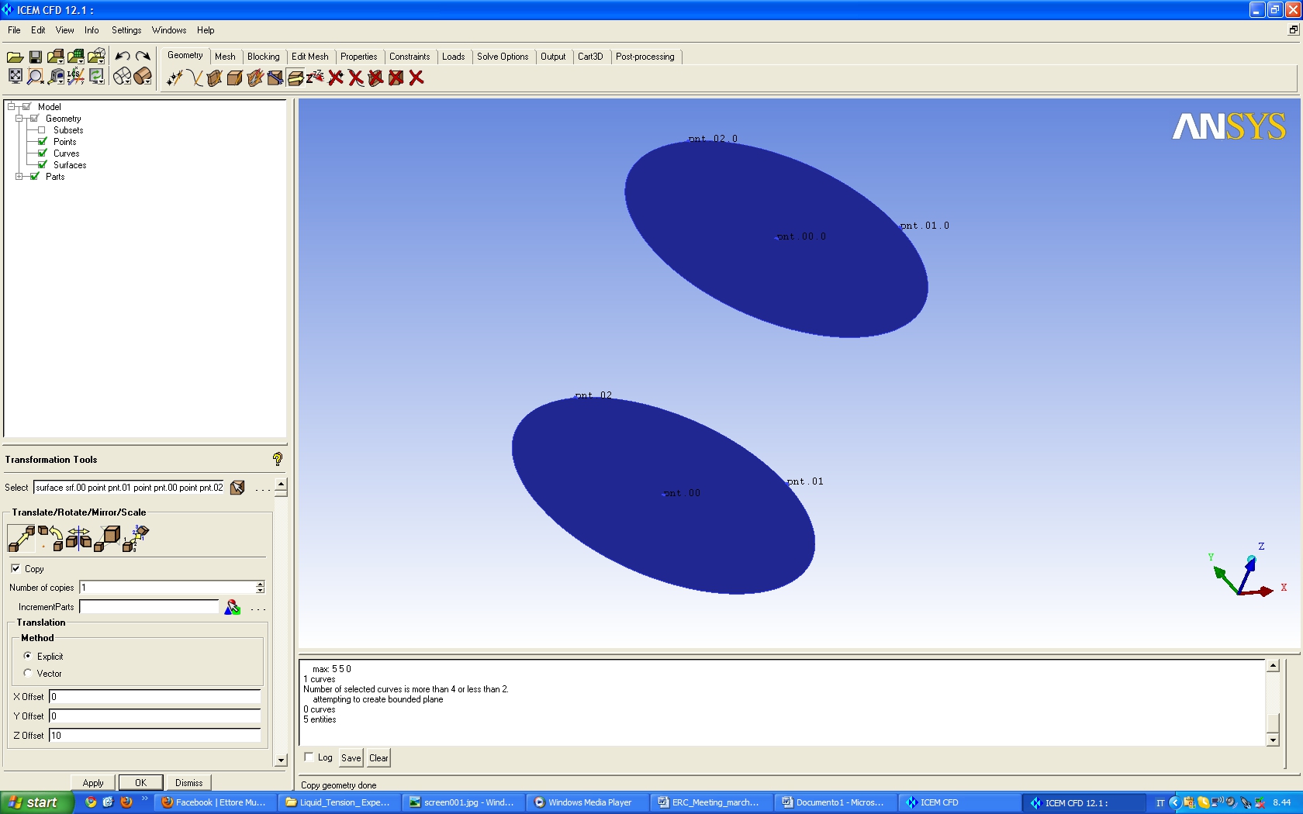The image size is (1303, 814).
Task: Click the Mirror geometry tool icon
Action: [78, 537]
